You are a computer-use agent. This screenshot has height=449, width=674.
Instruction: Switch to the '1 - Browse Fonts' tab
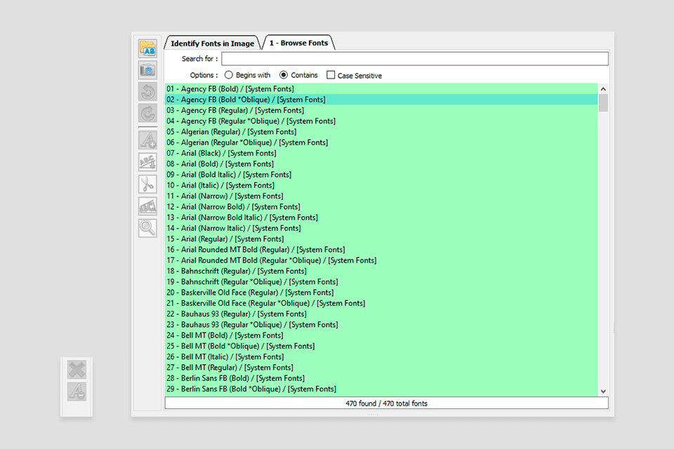point(298,43)
